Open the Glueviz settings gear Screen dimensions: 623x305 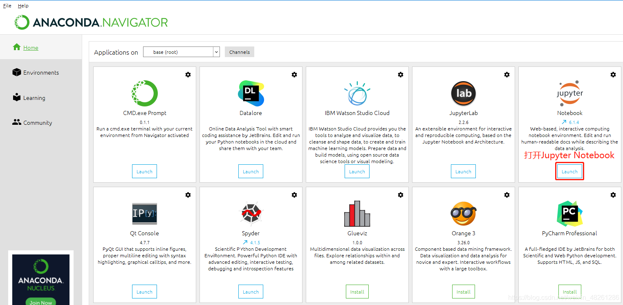click(401, 195)
